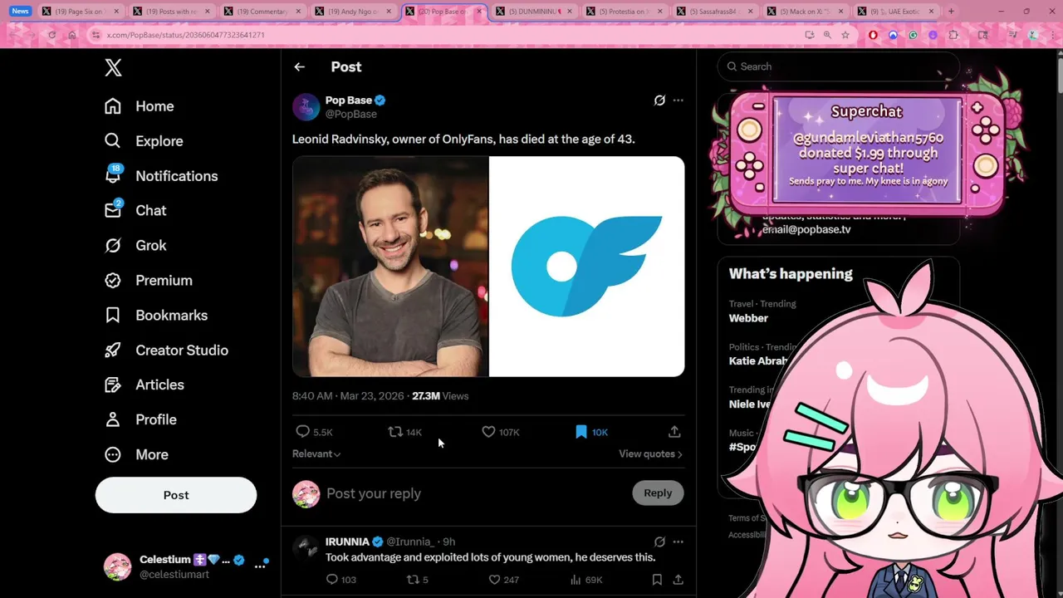Open Leonid Radvinsky photo
Image resolution: width=1063 pixels, height=598 pixels.
390,267
